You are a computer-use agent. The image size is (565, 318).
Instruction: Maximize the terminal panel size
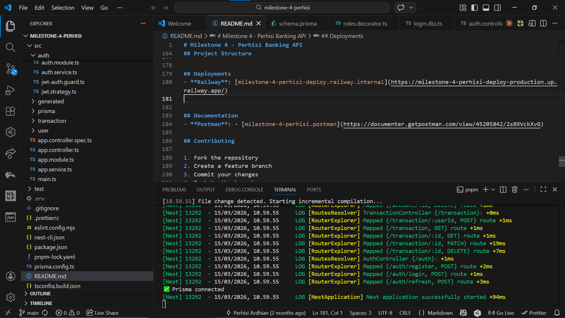tap(543, 190)
